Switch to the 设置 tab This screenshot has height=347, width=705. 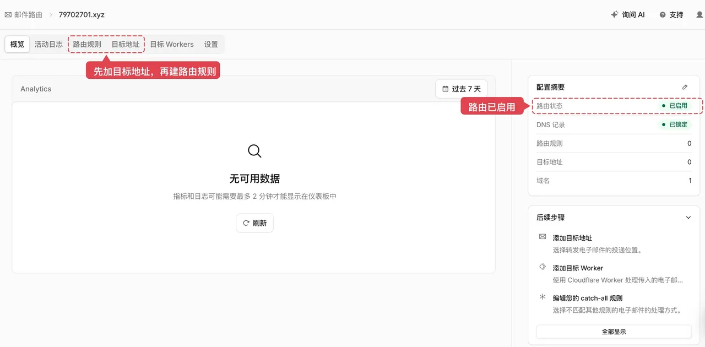tap(211, 44)
